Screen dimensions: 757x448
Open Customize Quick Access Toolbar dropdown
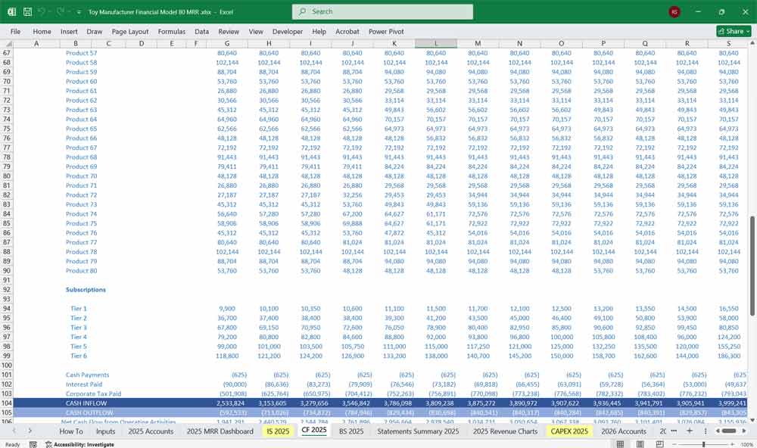79,12
